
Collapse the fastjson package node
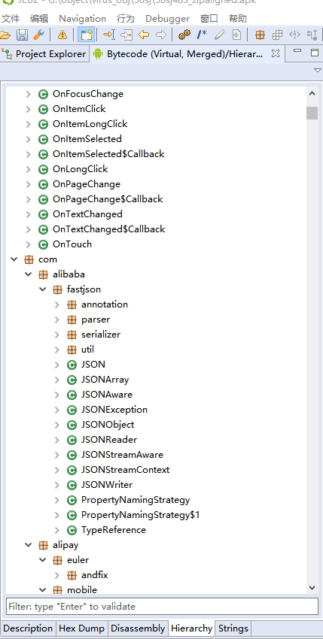click(42, 289)
